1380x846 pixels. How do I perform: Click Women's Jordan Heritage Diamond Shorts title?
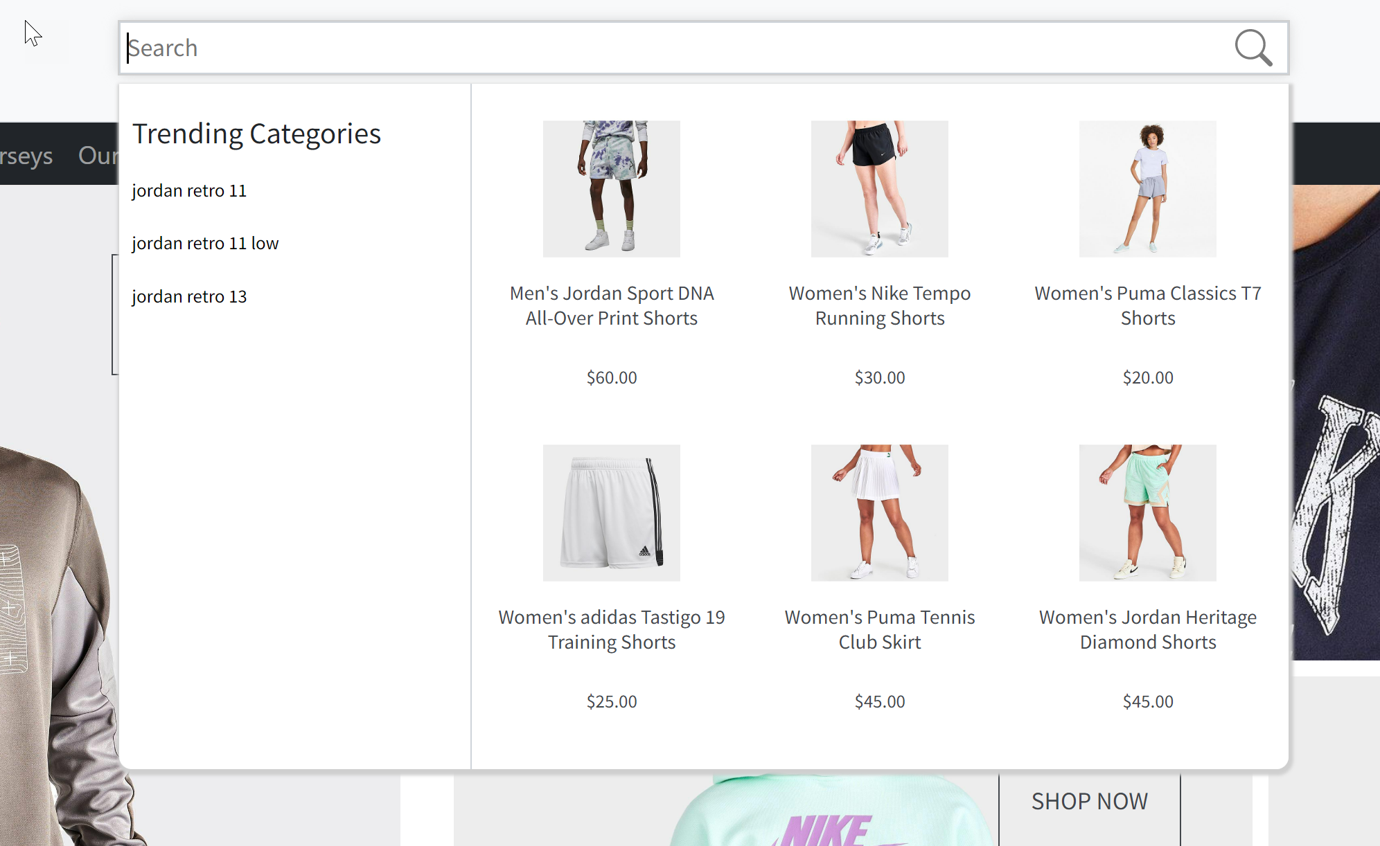pyautogui.click(x=1148, y=629)
